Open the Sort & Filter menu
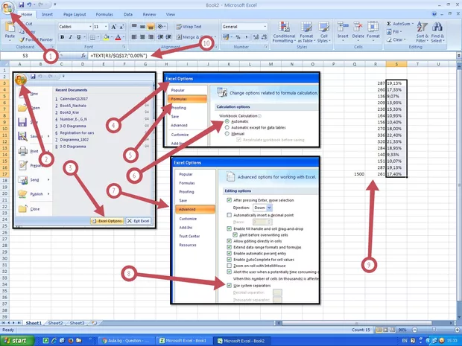The image size is (462, 346). point(423,32)
